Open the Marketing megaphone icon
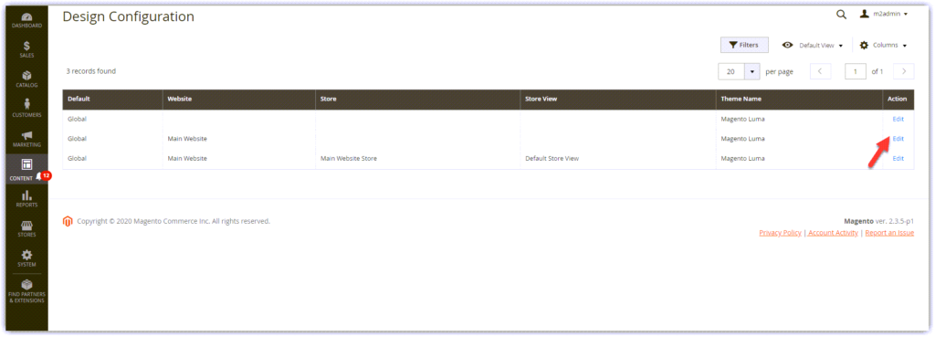 (x=26, y=135)
